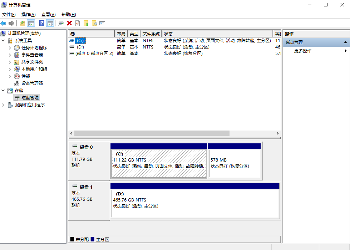The width and height of the screenshot is (350, 250).
Task: Expand the 服务和应用程序 tree node
Action: (3, 105)
